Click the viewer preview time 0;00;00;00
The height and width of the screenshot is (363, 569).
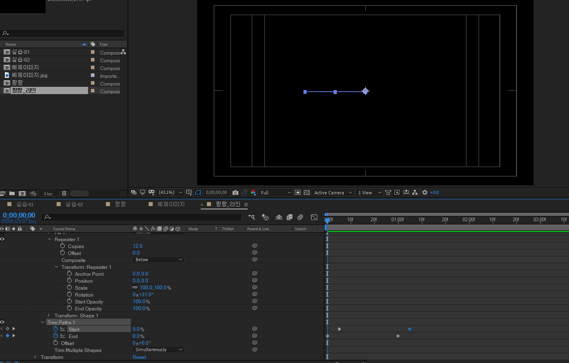coord(216,192)
